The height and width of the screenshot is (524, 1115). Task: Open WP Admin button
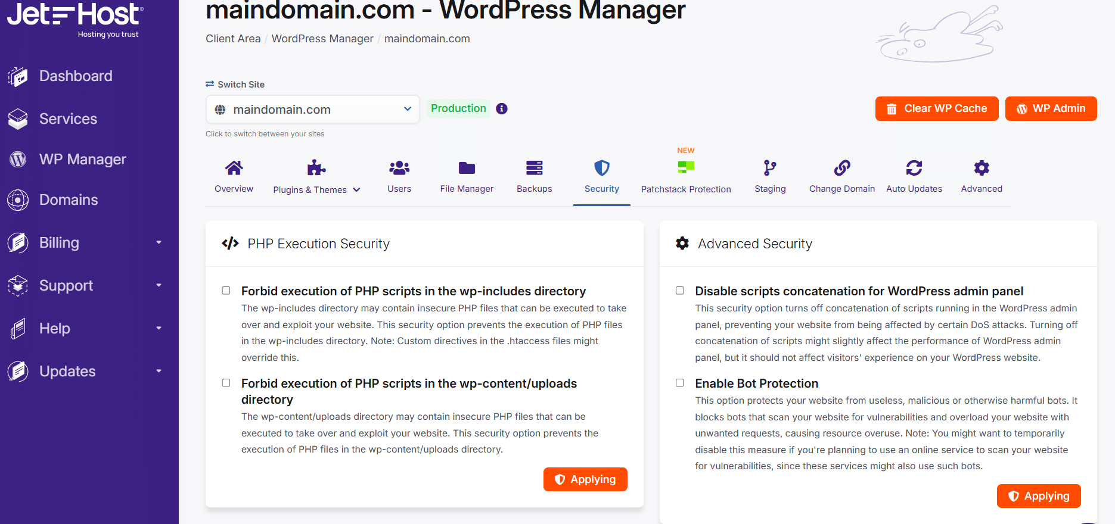click(x=1051, y=108)
